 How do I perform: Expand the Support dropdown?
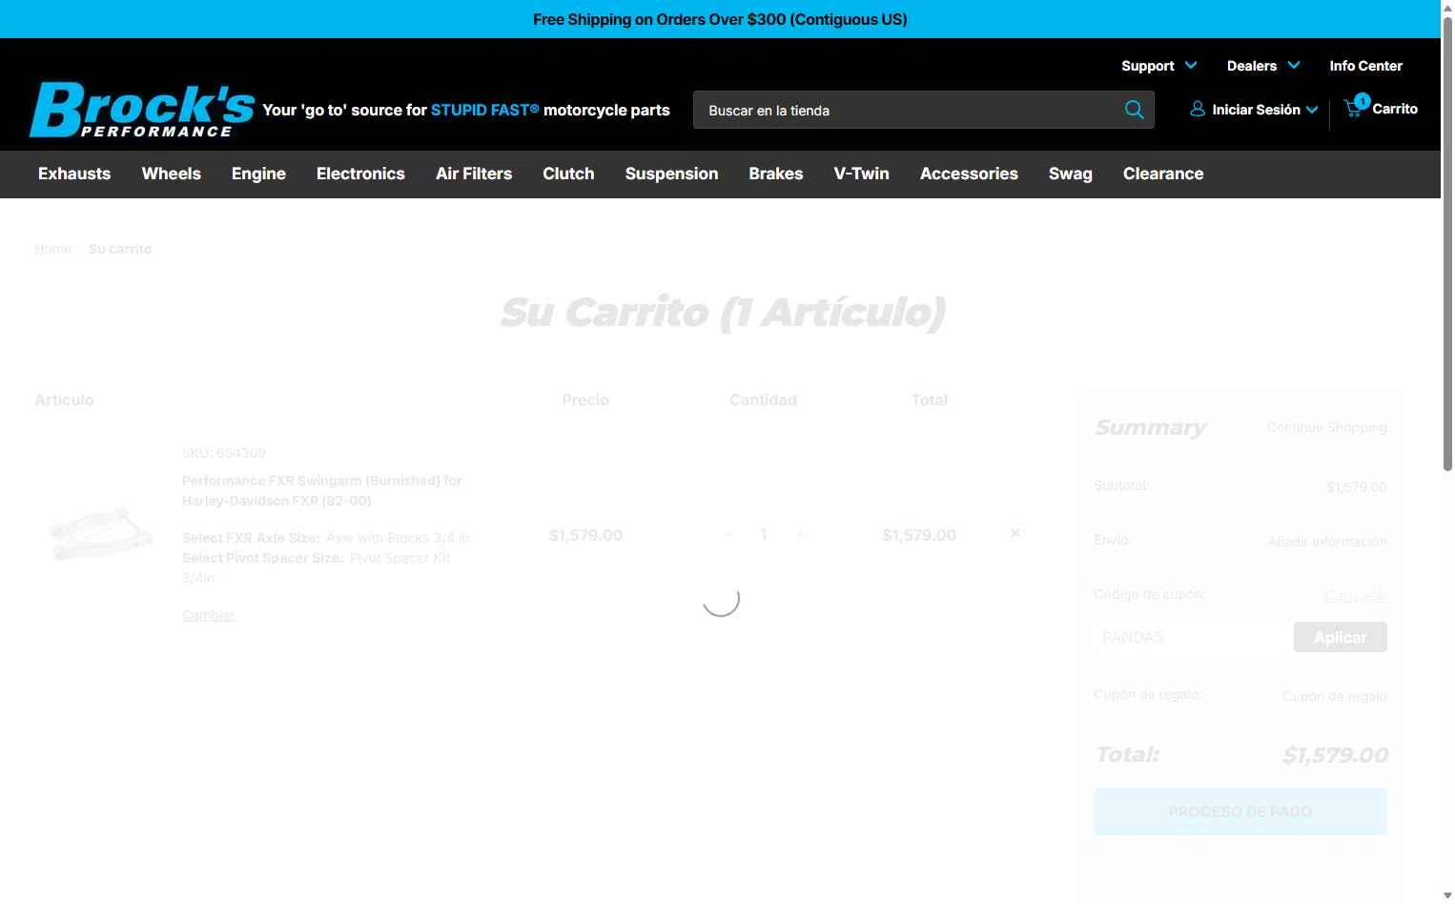[1158, 66]
